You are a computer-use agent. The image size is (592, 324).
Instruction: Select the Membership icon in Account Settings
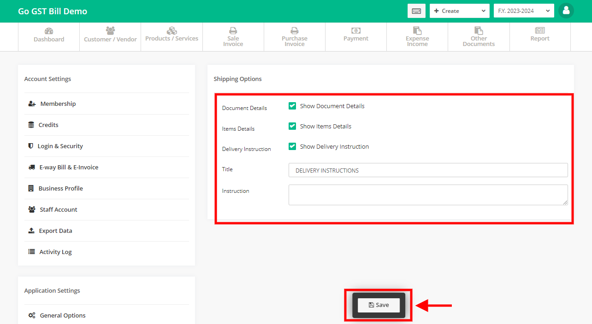[x=31, y=104]
